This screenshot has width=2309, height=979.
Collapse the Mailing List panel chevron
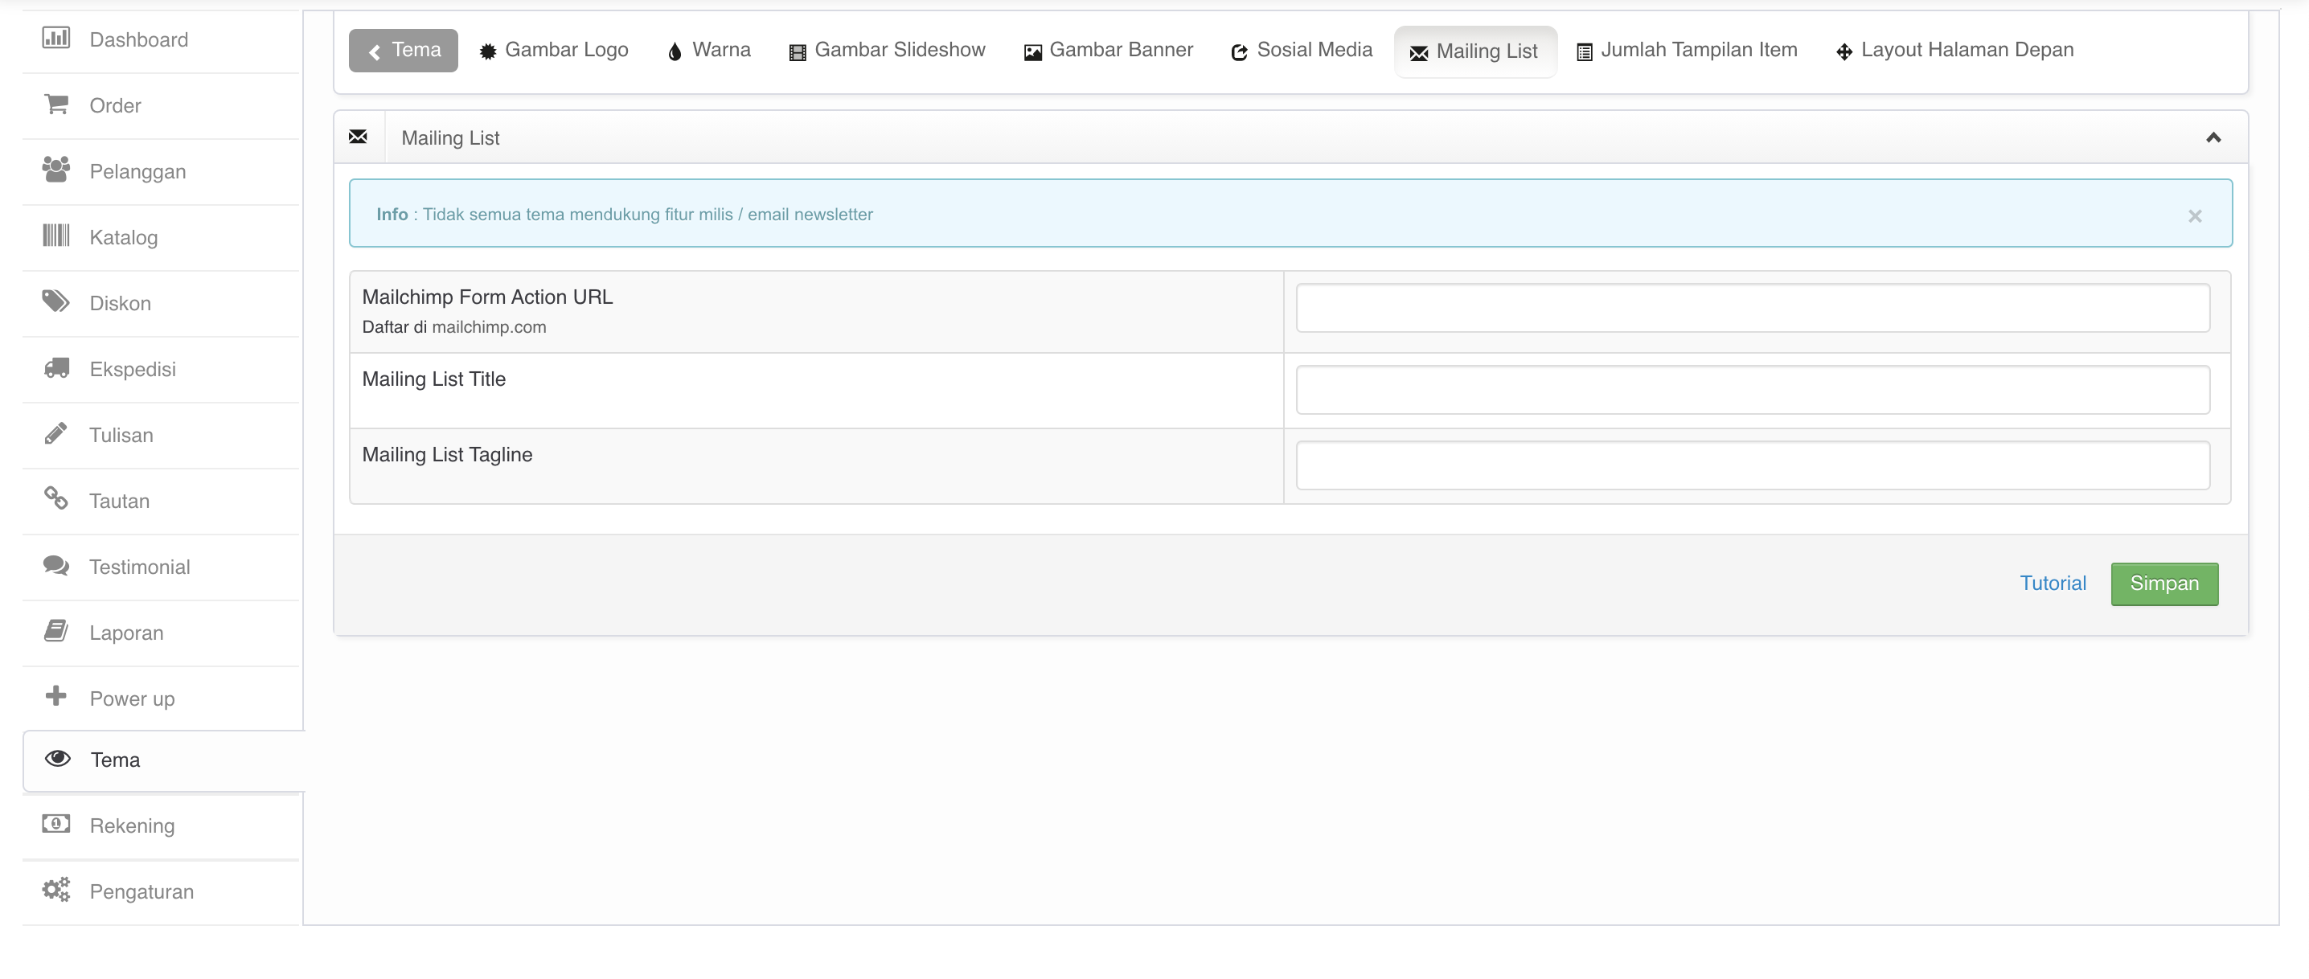pos(2213,137)
